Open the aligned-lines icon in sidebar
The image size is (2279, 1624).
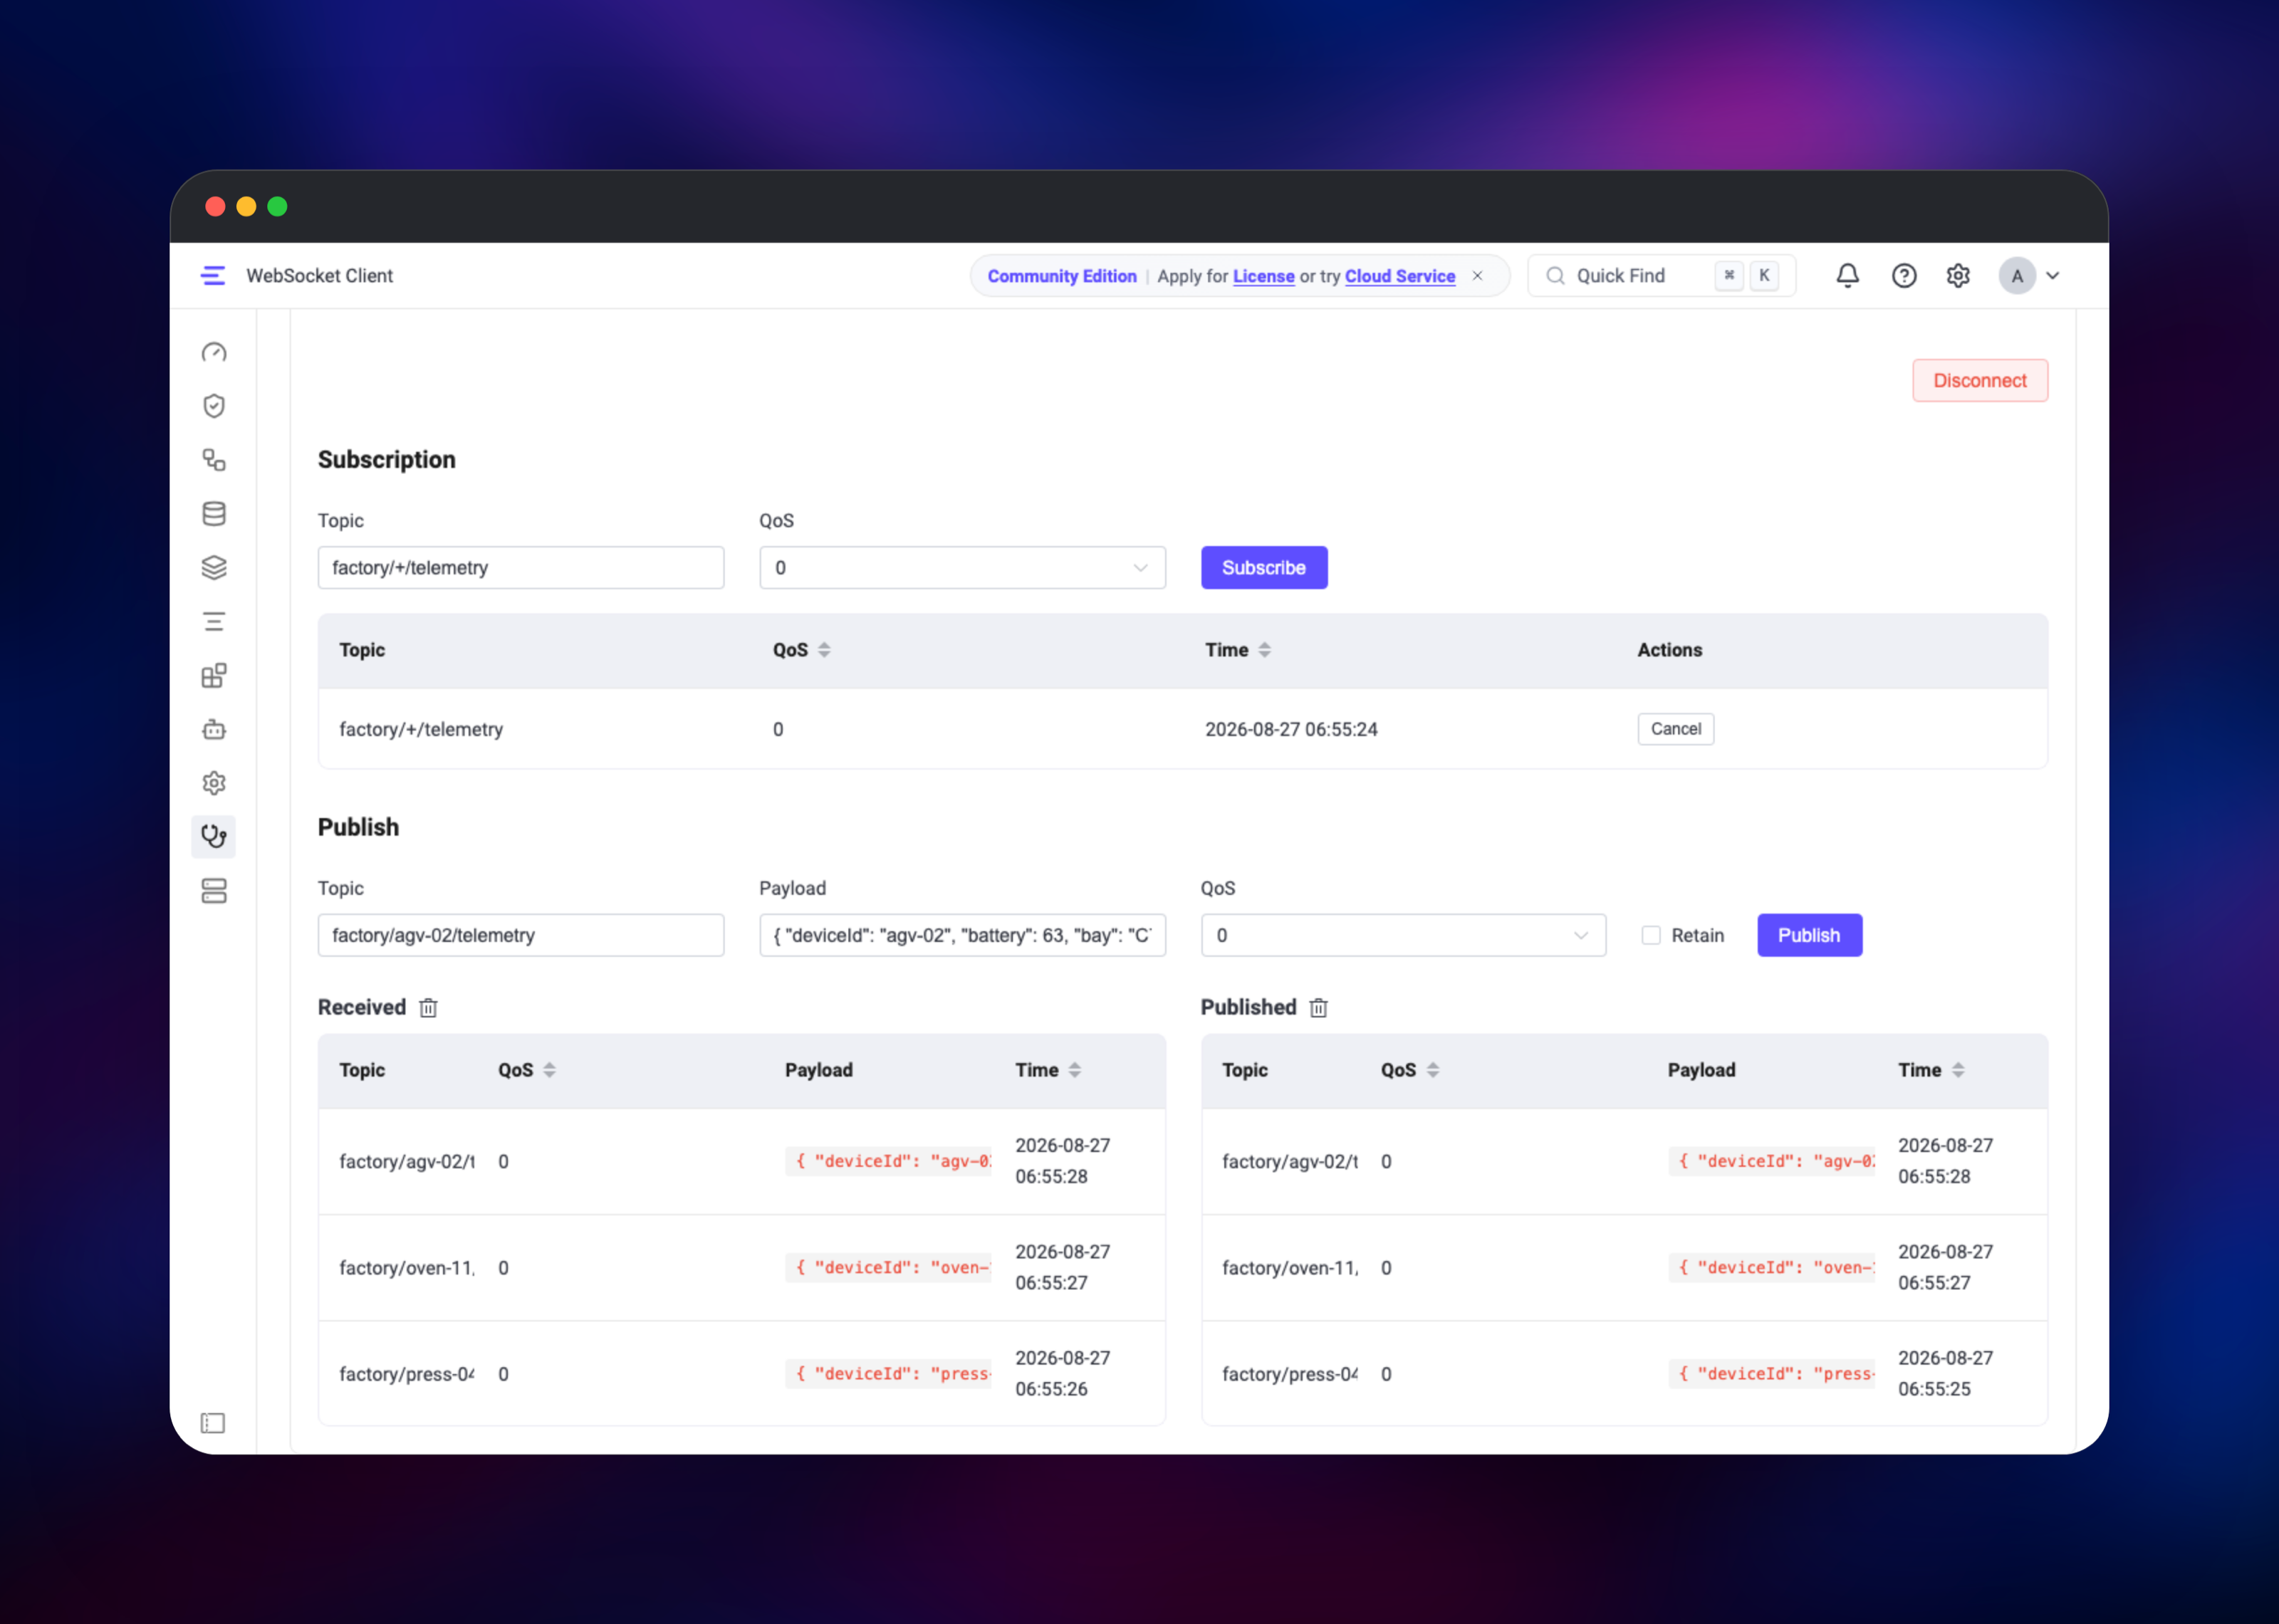tap(214, 622)
